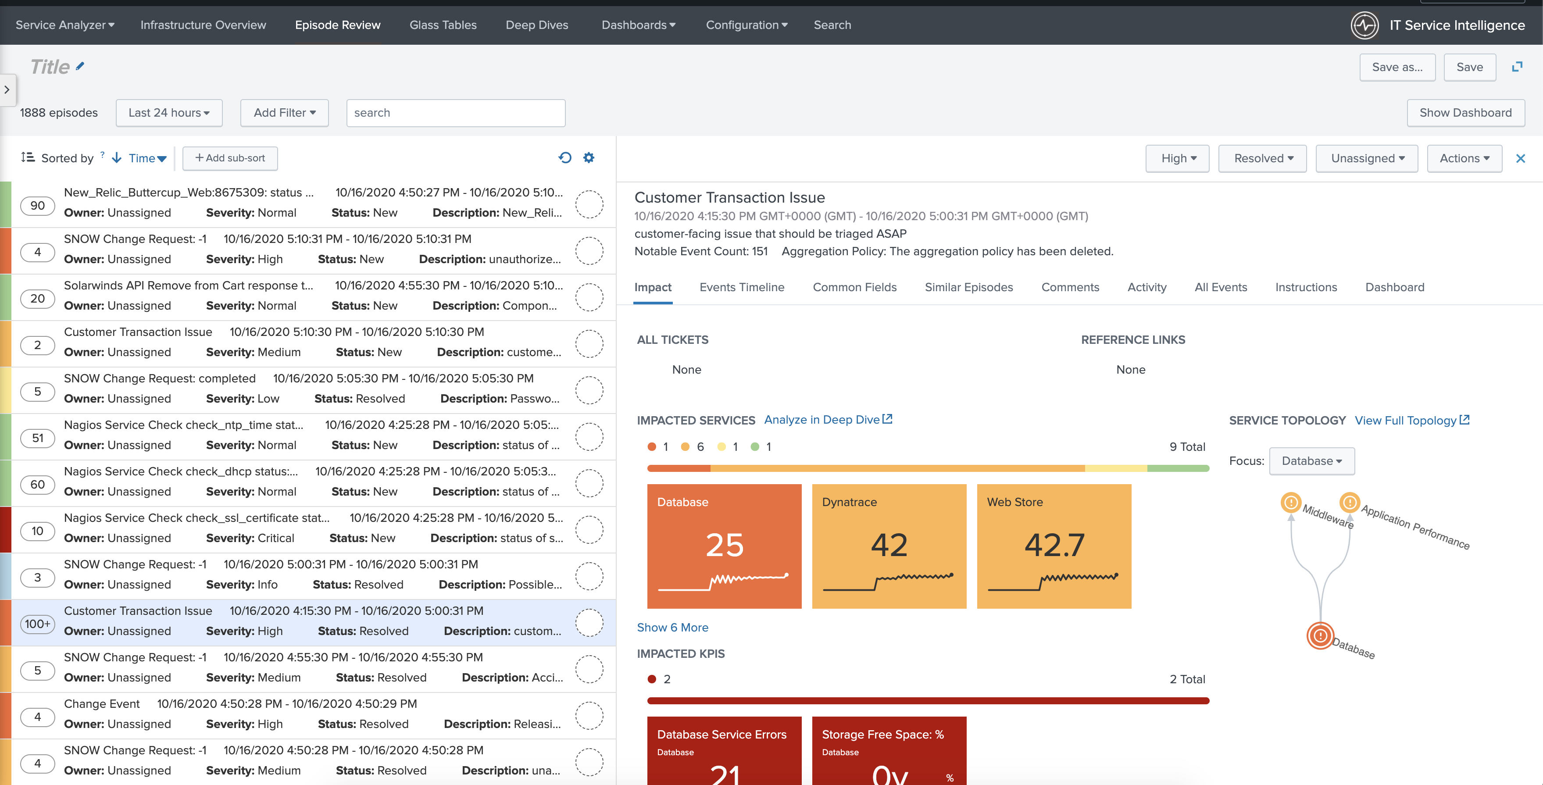
Task: Select SNOW Change Request completed circle
Action: pyautogui.click(x=589, y=391)
